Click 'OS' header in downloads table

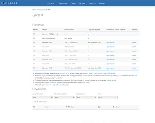34,107
